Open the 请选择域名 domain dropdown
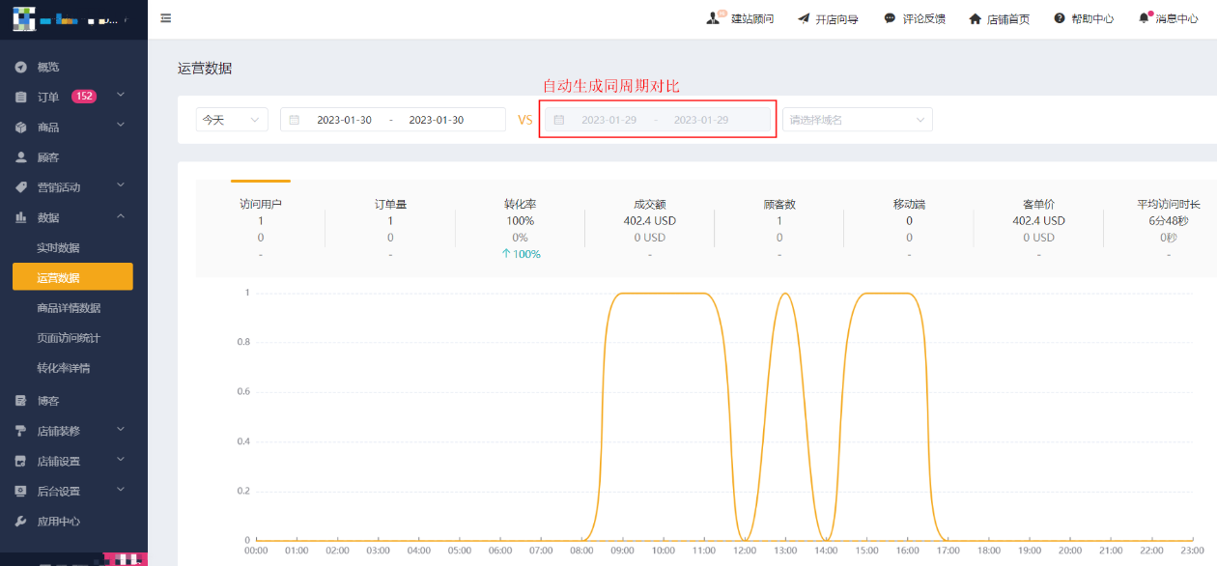 [857, 120]
